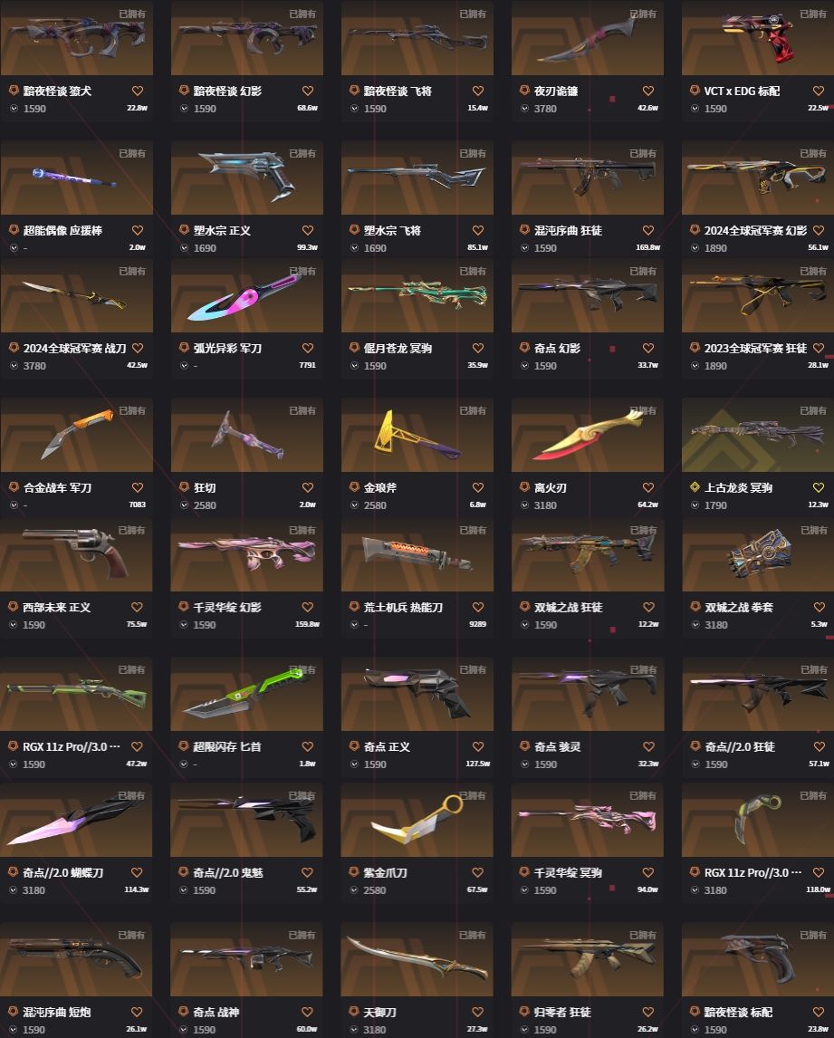Click the 金琅斧 axe skin image

417,435
